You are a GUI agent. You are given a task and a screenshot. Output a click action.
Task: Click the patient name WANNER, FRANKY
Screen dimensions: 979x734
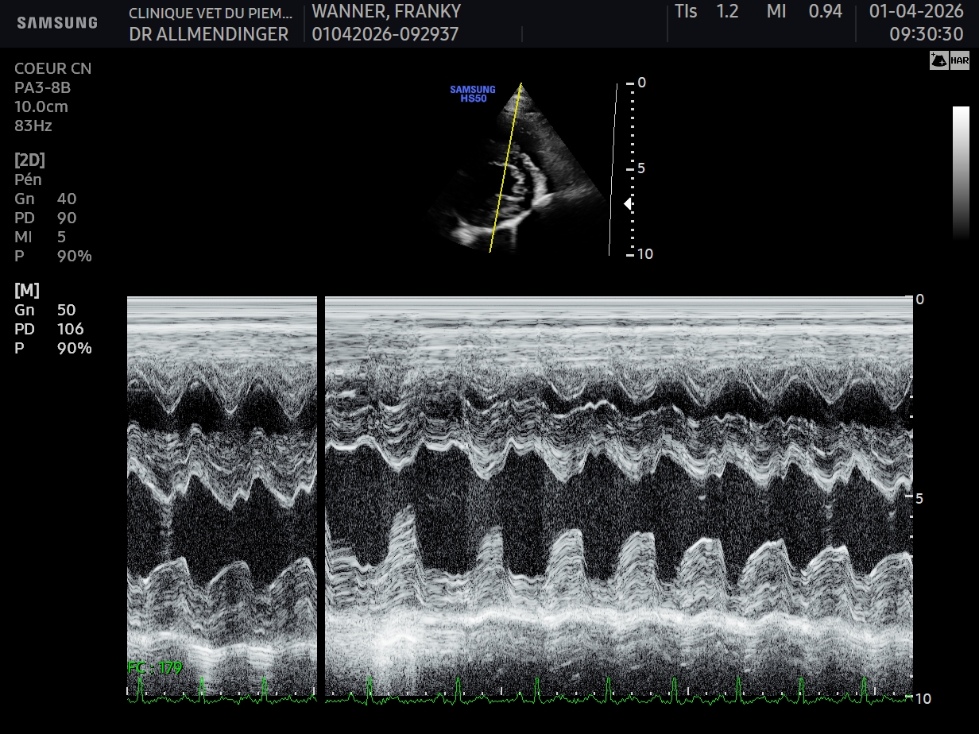pyautogui.click(x=386, y=12)
